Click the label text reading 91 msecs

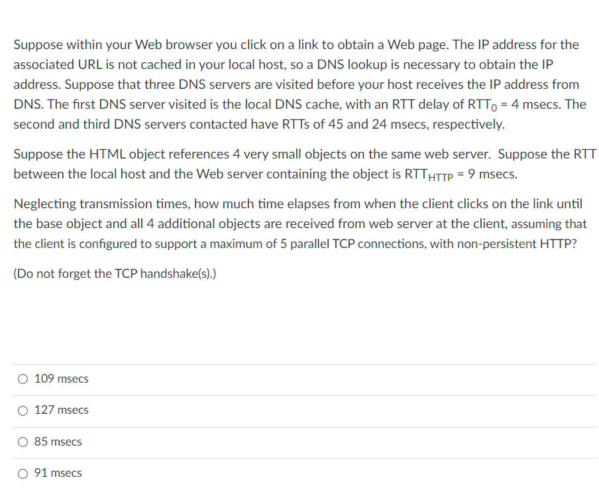point(58,473)
